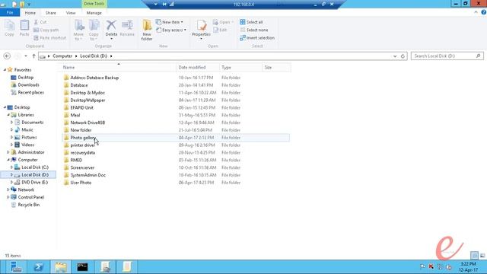Click the Action Center flag tray icon
This screenshot has width=487, height=274.
pyautogui.click(x=423, y=267)
